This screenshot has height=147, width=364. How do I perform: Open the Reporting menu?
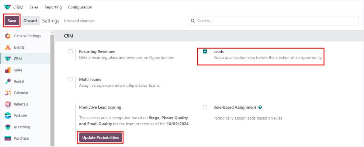[53, 7]
